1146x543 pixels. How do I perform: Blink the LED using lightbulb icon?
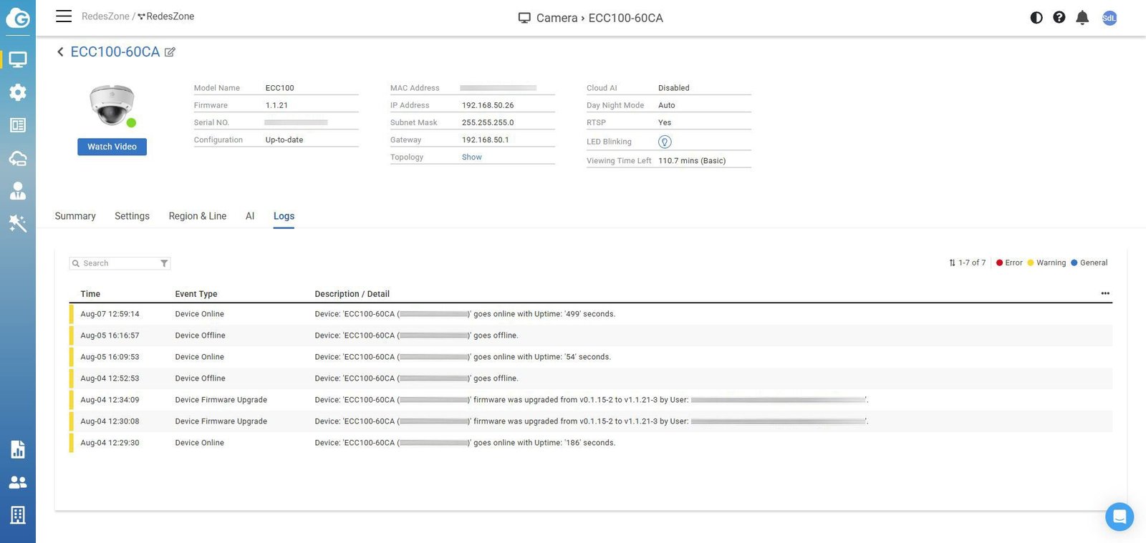(x=665, y=142)
